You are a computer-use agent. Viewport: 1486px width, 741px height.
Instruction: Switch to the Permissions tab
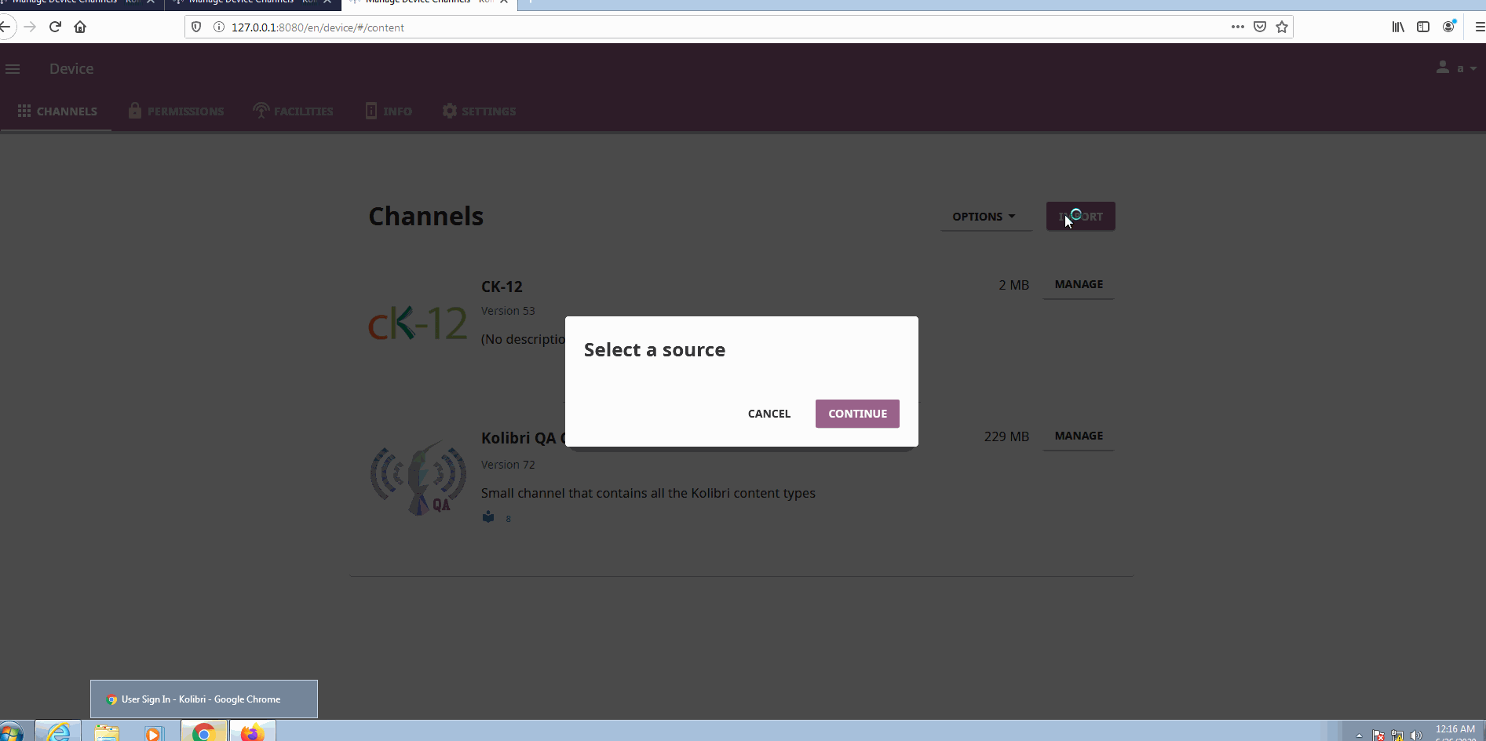(x=176, y=111)
